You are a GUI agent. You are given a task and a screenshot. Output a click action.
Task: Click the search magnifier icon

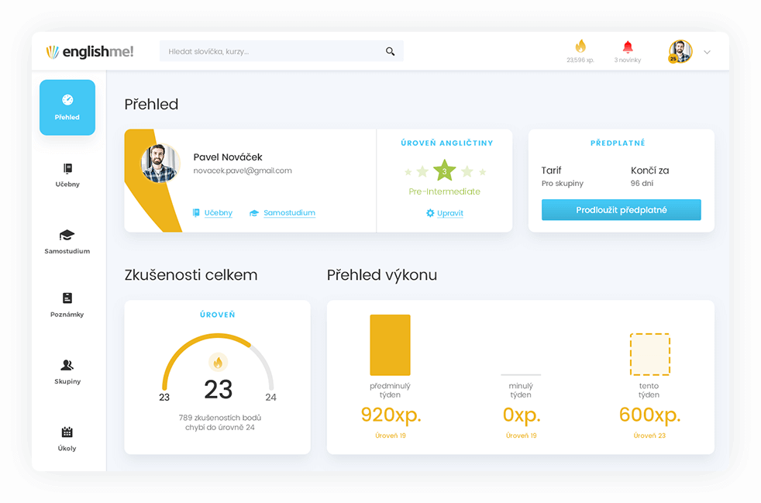point(390,52)
